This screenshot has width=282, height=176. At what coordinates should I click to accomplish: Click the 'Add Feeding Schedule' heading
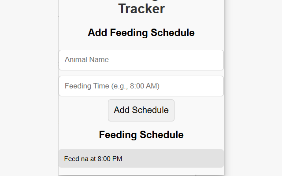point(141,33)
